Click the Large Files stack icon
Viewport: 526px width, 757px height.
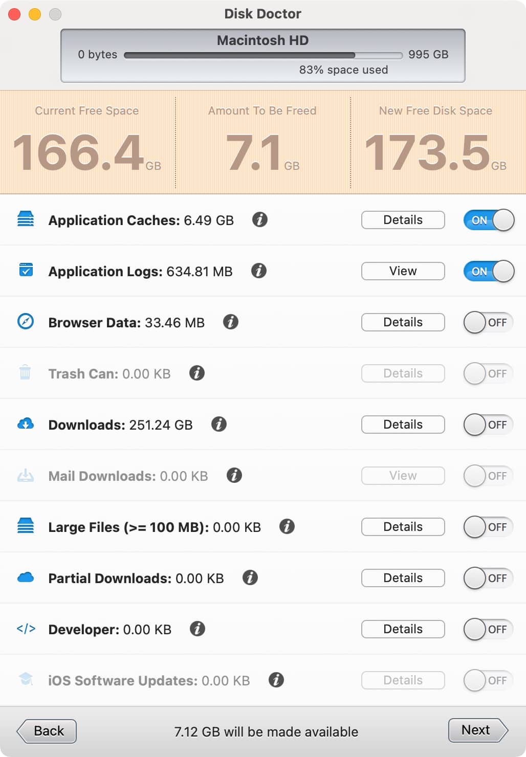[26, 525]
